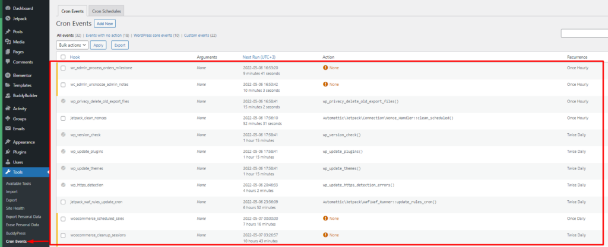The width and height of the screenshot is (608, 247).
Task: Open BuddyPress submenu item
Action: 15,233
